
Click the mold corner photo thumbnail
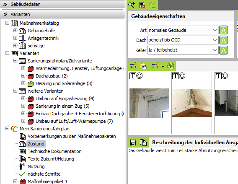(192, 103)
